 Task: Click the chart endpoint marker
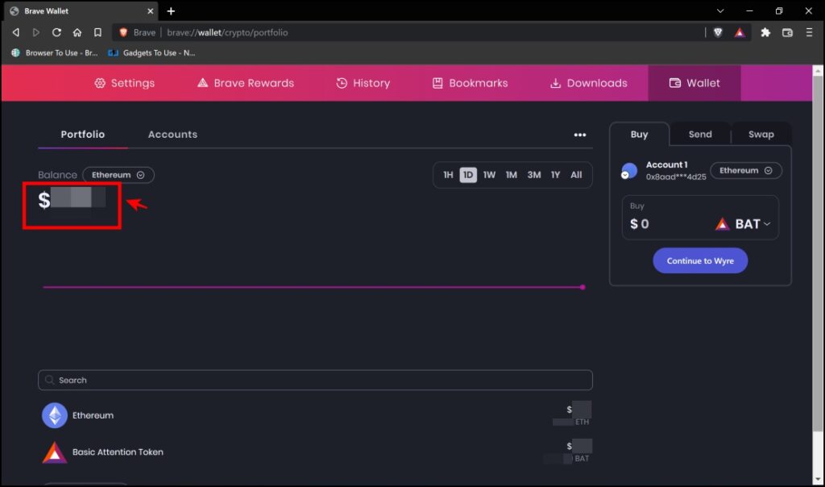point(582,288)
